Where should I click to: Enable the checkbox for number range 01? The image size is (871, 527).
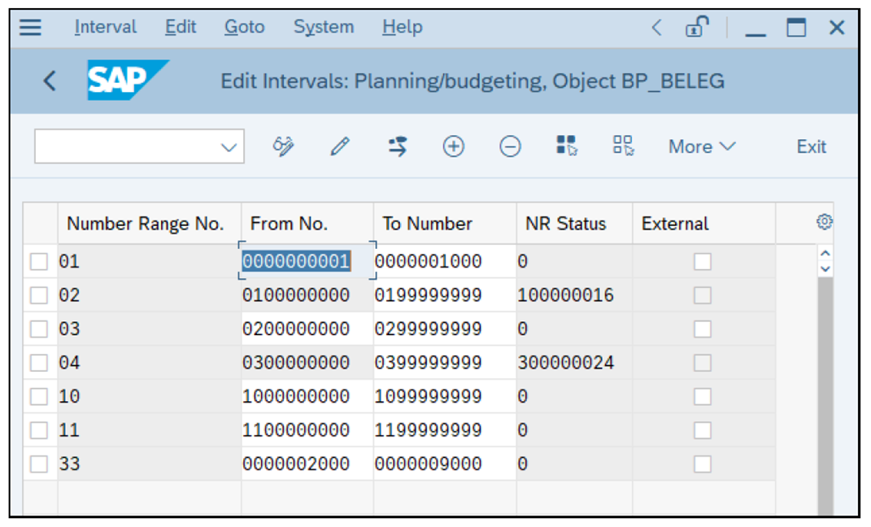(x=39, y=260)
